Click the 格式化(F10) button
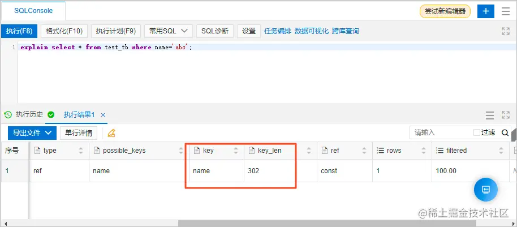 point(64,31)
